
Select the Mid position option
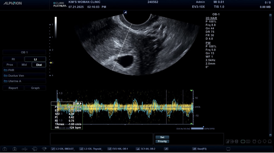pyautogui.click(x=24, y=65)
